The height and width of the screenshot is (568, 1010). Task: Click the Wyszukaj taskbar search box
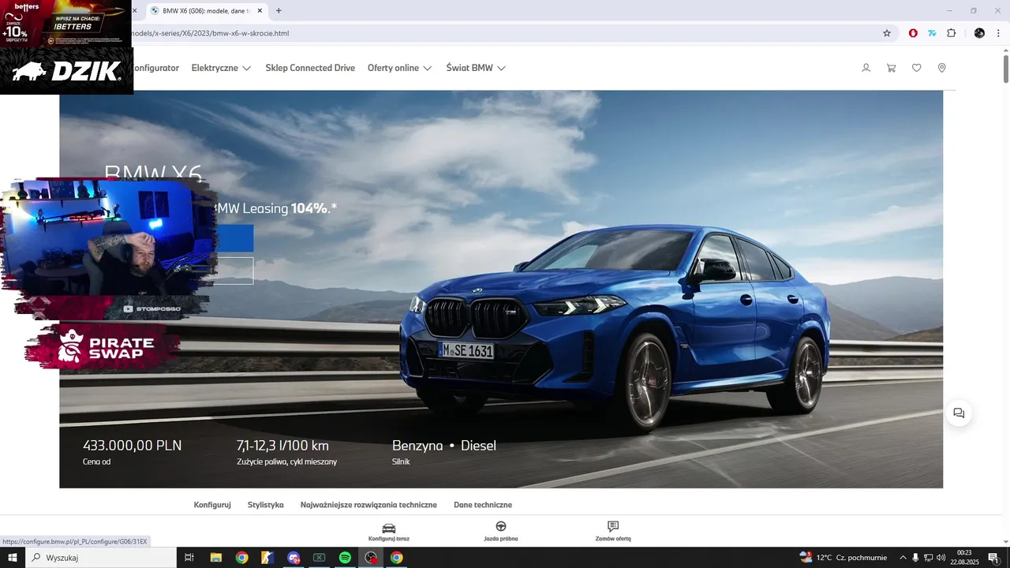[101, 558]
